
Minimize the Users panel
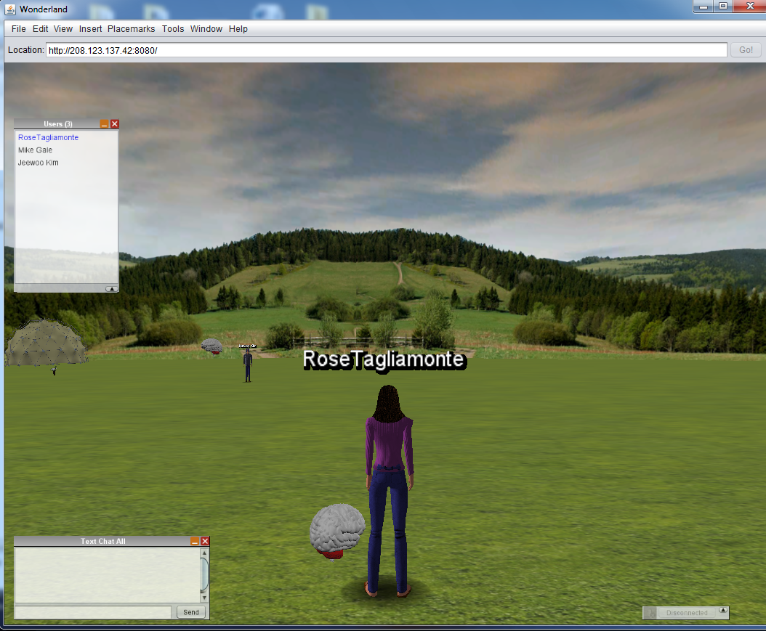tap(104, 124)
